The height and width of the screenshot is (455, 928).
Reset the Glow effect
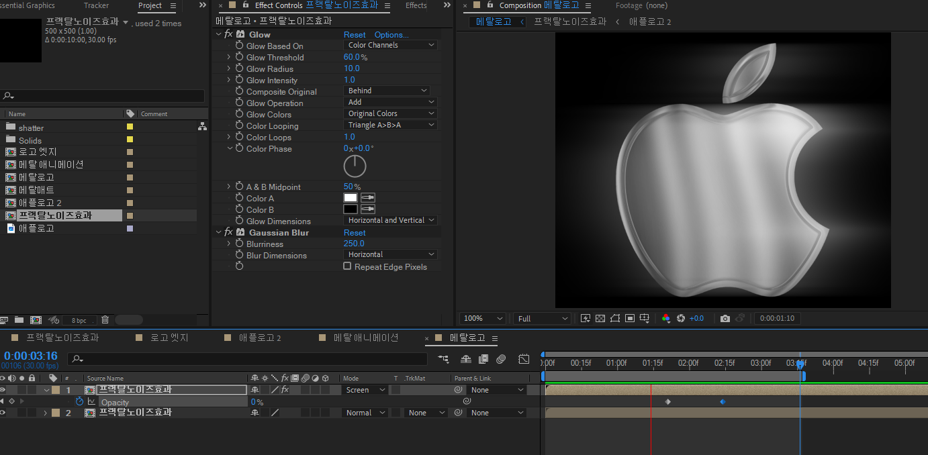[x=355, y=35]
